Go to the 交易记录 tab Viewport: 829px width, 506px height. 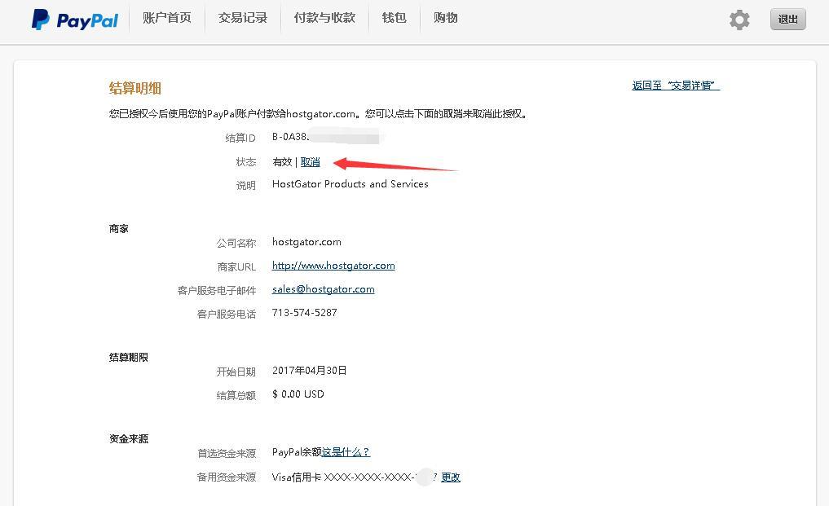pyautogui.click(x=243, y=18)
